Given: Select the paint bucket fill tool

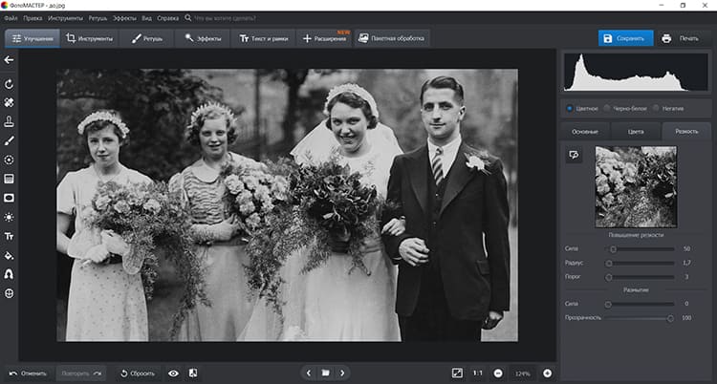Looking at the screenshot, I should pos(9,255).
